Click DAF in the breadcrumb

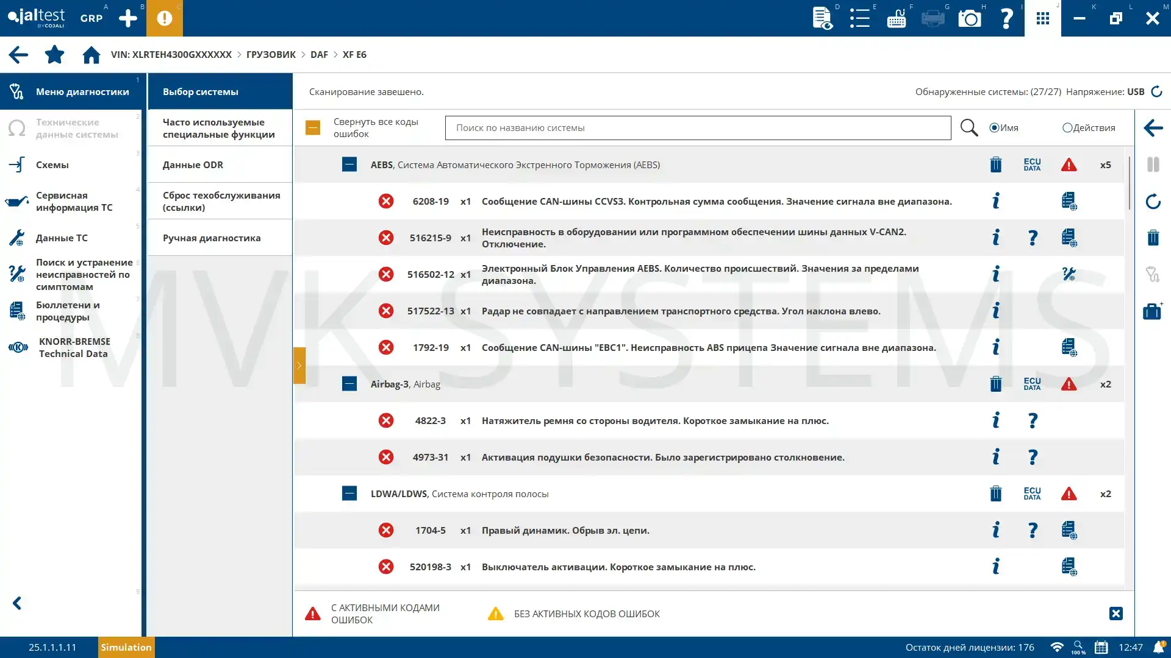tap(319, 55)
